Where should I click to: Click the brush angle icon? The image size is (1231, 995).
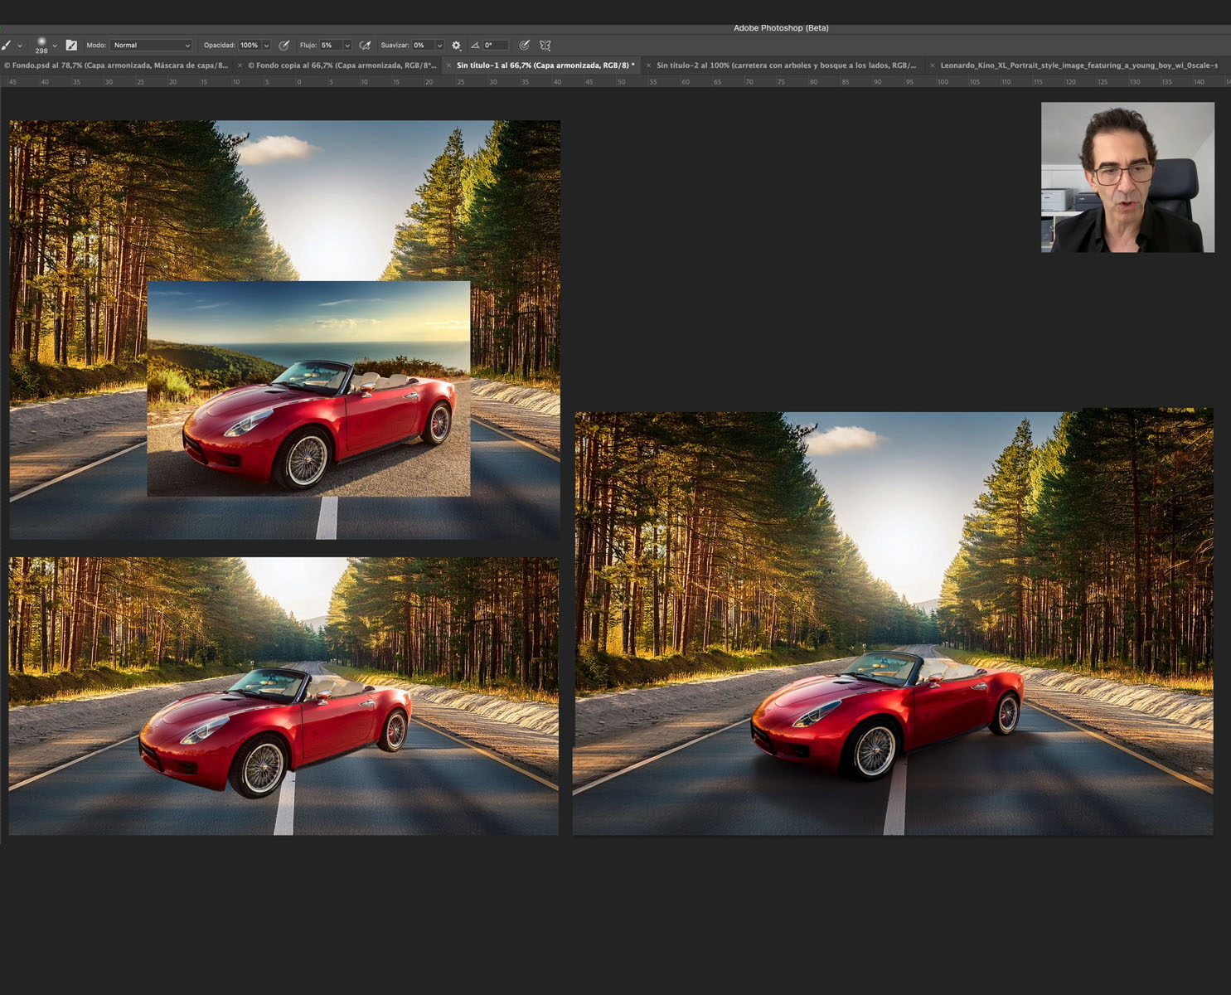pos(475,46)
